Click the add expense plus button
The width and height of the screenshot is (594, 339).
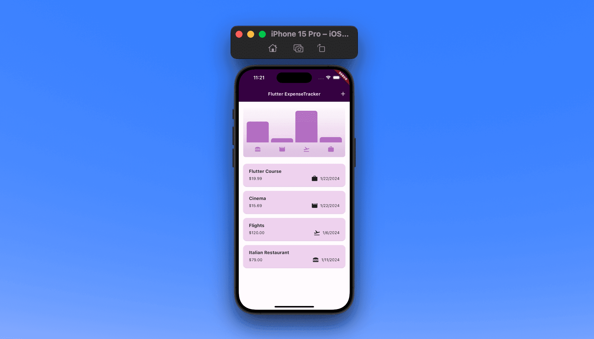coord(343,94)
